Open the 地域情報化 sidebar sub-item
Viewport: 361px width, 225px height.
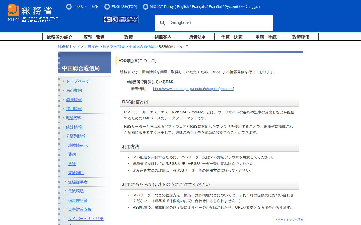click(78, 145)
